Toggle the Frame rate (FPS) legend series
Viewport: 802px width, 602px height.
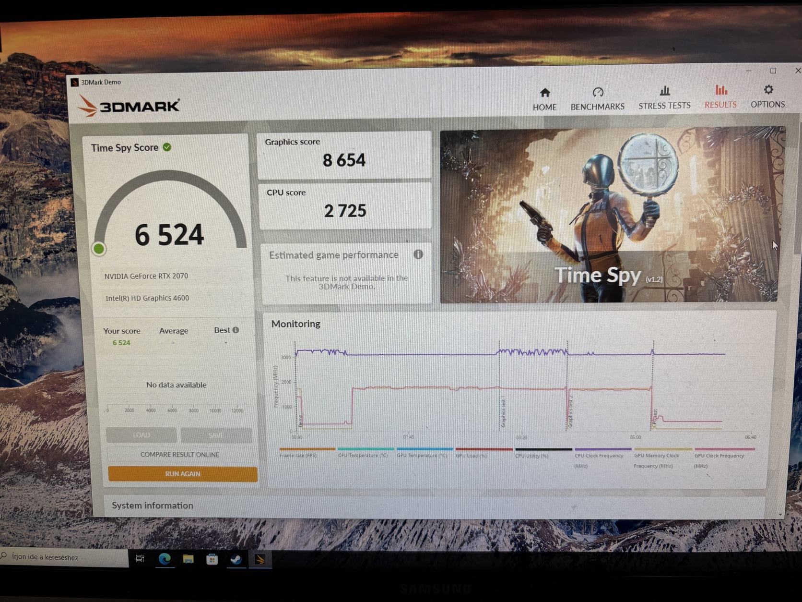[307, 453]
